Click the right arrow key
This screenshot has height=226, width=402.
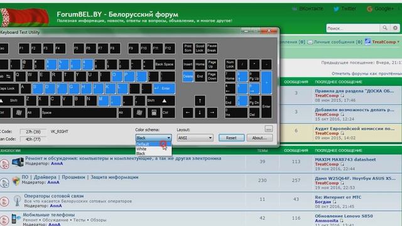coord(212,113)
